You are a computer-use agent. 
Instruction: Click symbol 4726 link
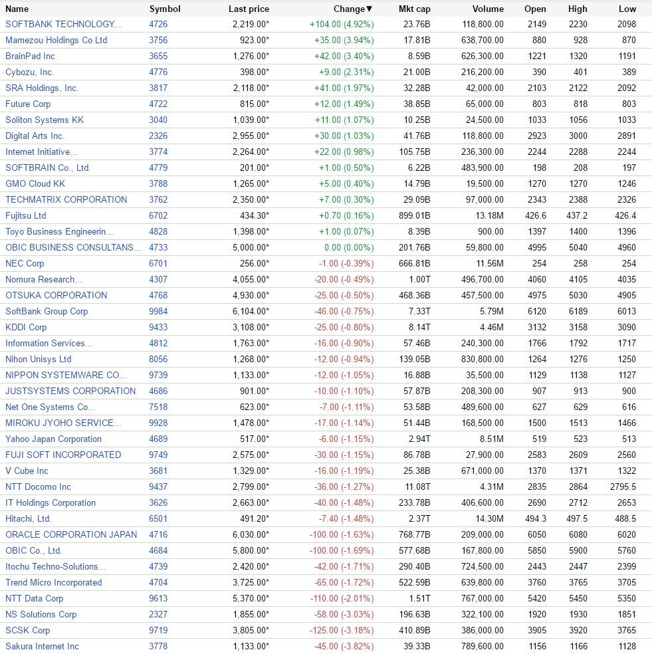point(159,24)
